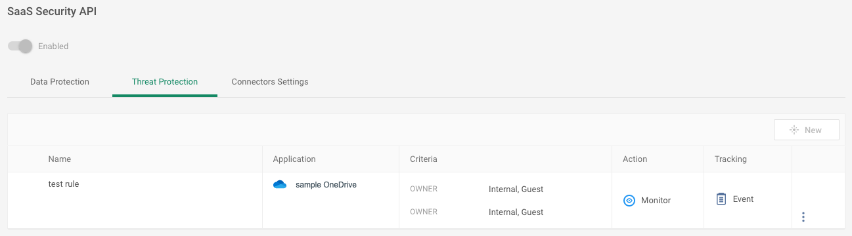
Task: Open the Connectors Settings tab
Action: (270, 82)
